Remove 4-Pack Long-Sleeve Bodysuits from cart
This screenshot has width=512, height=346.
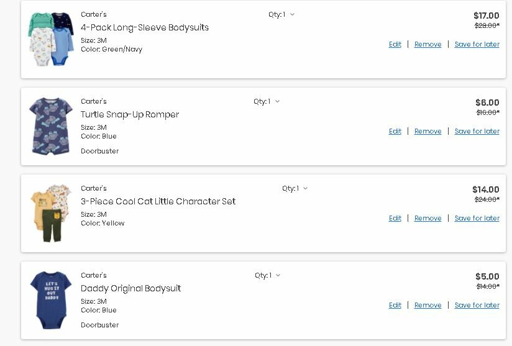click(x=427, y=45)
